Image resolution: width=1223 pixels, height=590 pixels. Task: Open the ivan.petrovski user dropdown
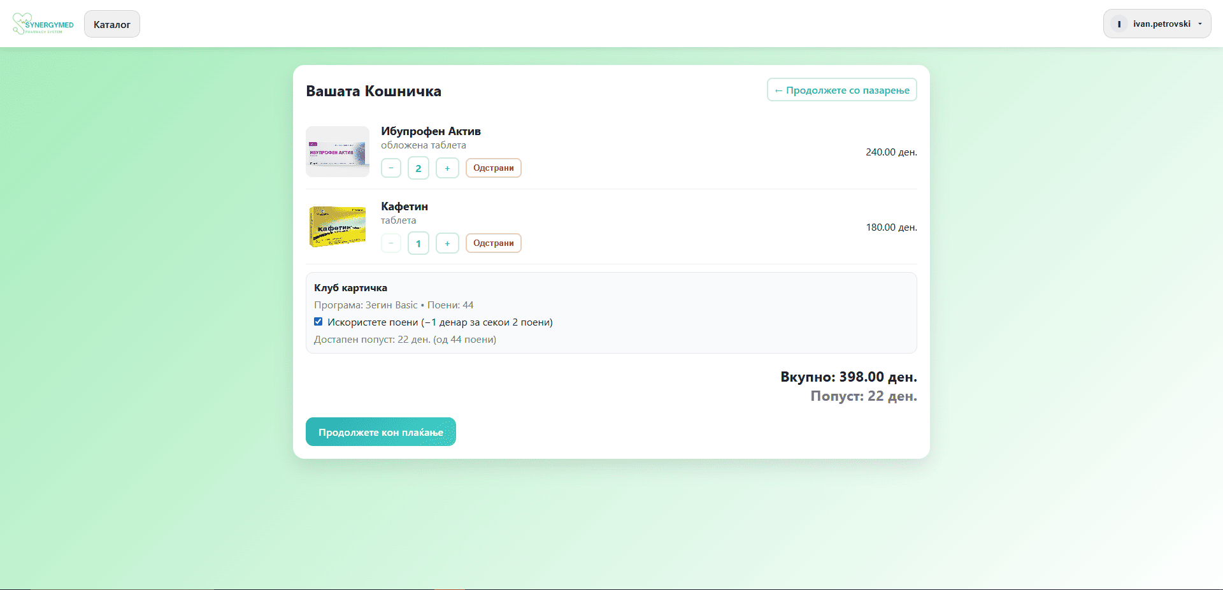point(1157,24)
